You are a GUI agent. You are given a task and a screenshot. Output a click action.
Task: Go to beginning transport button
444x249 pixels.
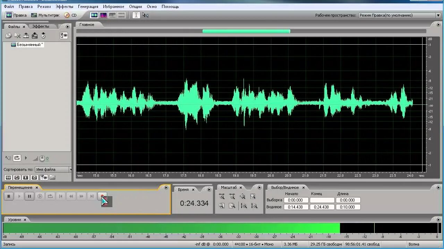click(x=61, y=196)
